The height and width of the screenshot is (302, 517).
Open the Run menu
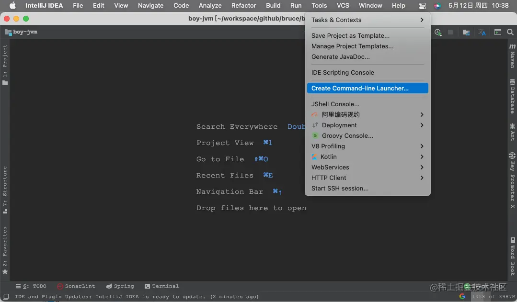[x=296, y=6]
